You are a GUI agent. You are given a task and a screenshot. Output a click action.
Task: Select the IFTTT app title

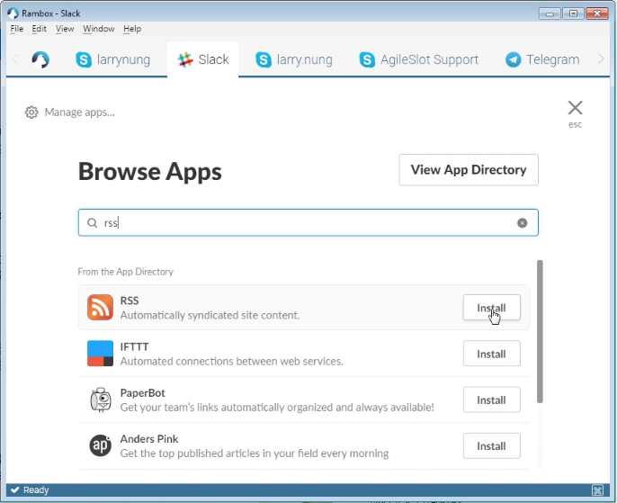pos(134,346)
